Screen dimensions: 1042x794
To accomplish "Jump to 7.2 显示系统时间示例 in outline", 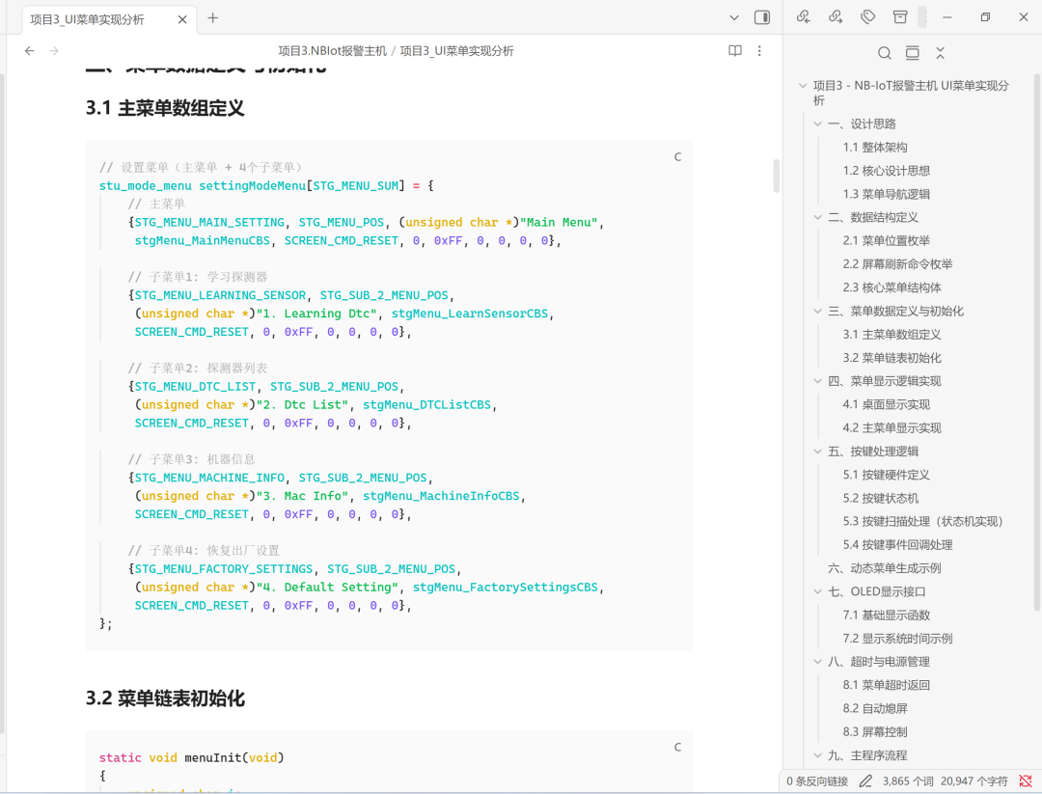I will pyautogui.click(x=898, y=639).
